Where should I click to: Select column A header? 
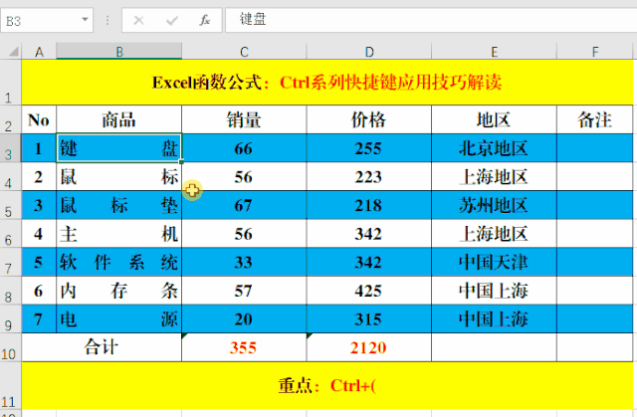coord(39,52)
